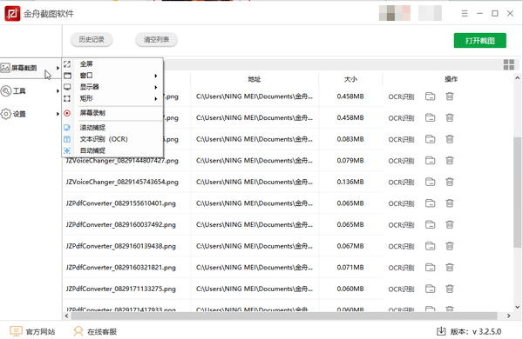Click the green 打开截图 button

pyautogui.click(x=479, y=41)
